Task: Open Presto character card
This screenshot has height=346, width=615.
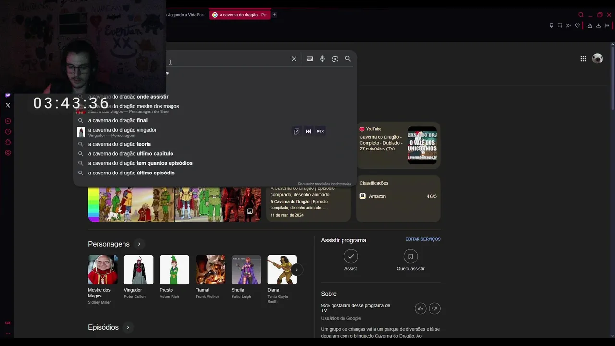Action: click(174, 277)
